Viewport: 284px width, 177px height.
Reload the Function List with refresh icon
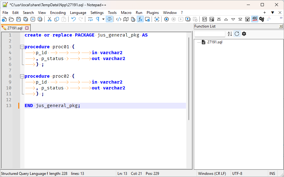coord(237,34)
